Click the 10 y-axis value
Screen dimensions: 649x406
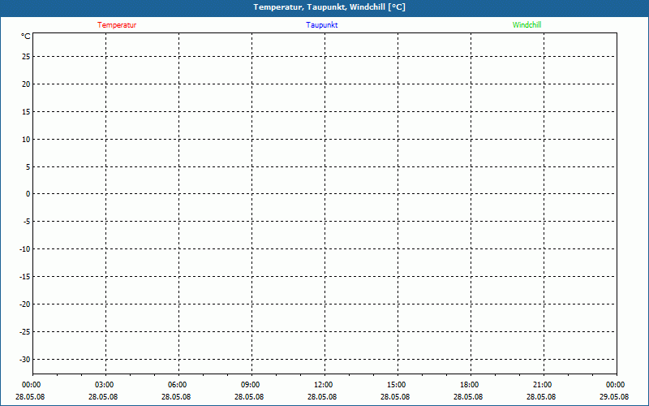click(26, 139)
